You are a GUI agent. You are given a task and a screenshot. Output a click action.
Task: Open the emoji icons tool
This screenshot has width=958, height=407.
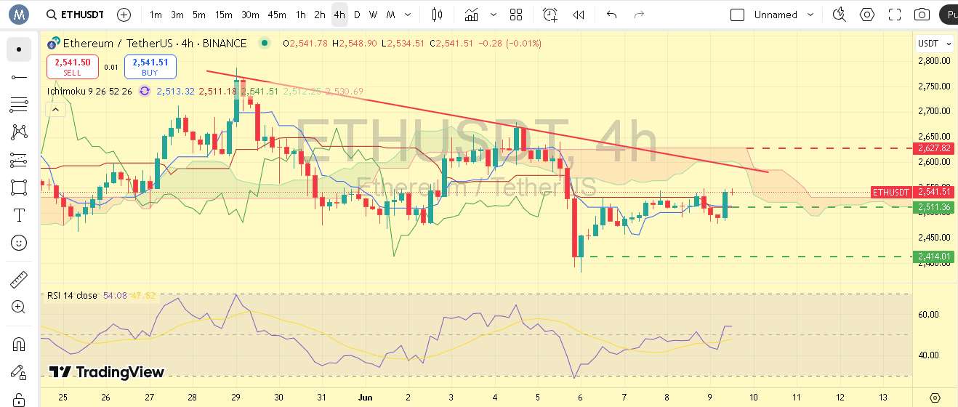[x=19, y=243]
